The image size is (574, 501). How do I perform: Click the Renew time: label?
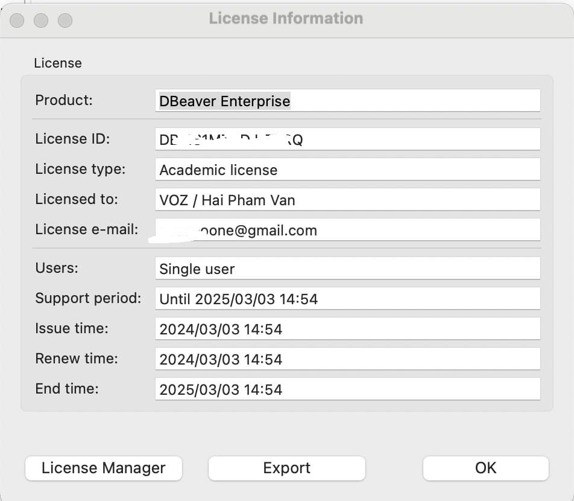[x=77, y=359]
